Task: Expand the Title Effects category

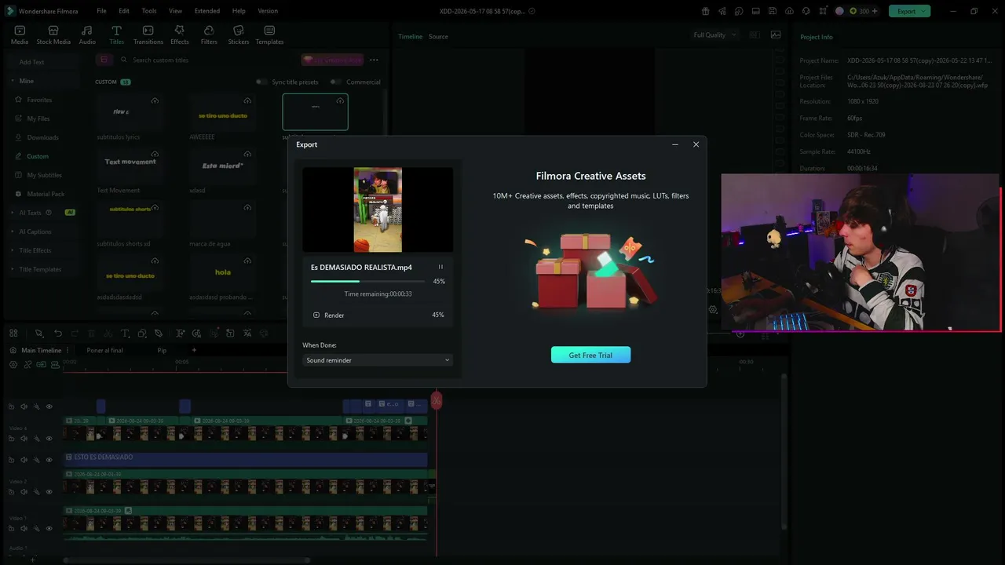Action: coord(13,250)
